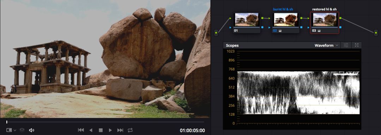This screenshot has width=381, height=135.
Task: Click the node graph output dot
Action: [x=376, y=32]
